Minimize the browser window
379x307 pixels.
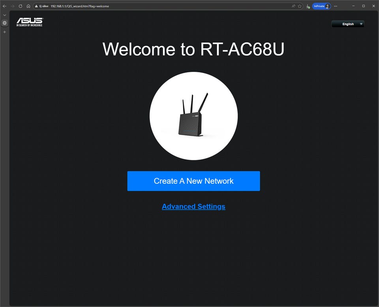353,6
